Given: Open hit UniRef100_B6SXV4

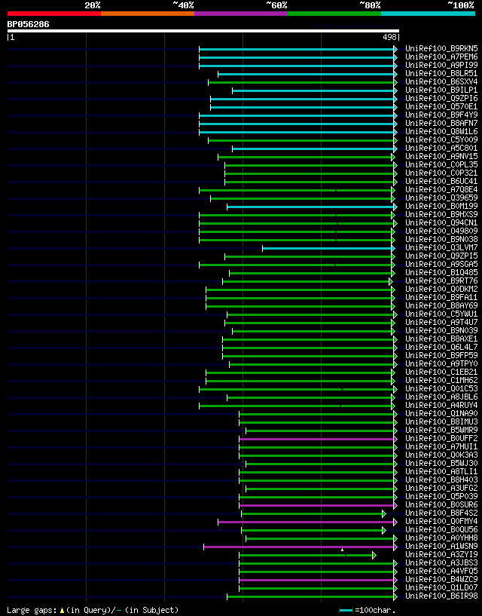Looking at the screenshot, I should coord(441,81).
